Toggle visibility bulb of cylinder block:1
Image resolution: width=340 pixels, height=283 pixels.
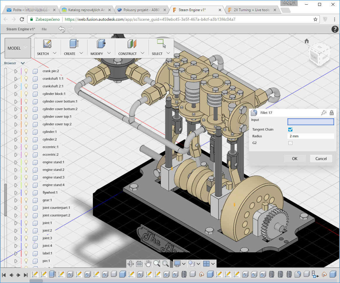tap(26, 94)
